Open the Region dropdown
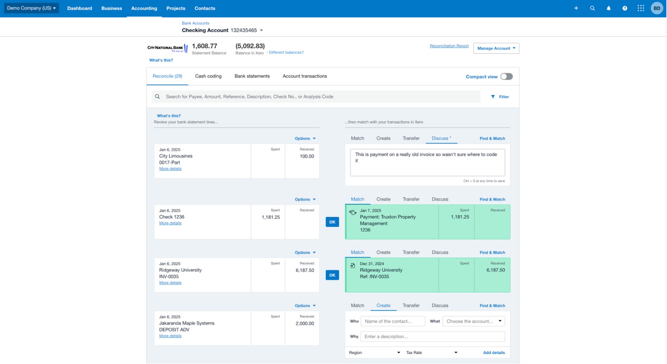Screen dimensions: 667x364 [x=374, y=353]
